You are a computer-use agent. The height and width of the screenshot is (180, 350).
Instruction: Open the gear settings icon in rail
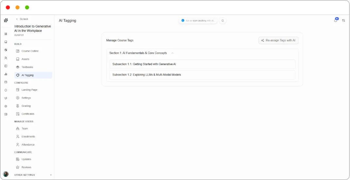6,106
